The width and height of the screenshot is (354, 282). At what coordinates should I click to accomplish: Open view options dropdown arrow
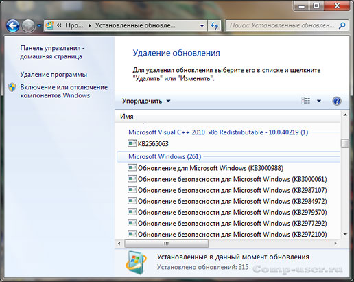[319, 101]
